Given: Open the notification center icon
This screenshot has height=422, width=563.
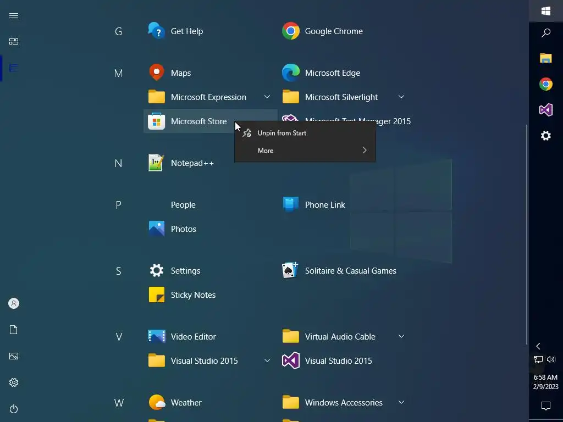Looking at the screenshot, I should (546, 406).
